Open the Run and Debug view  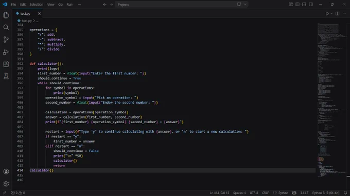coord(6,52)
